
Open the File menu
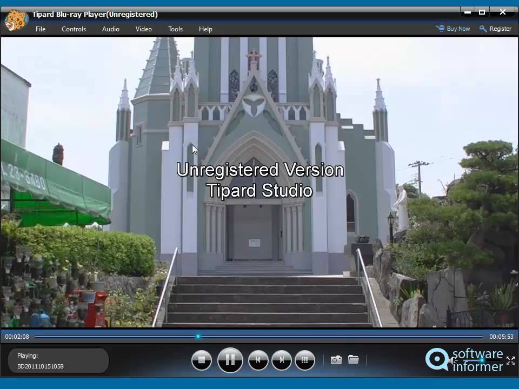coord(41,29)
